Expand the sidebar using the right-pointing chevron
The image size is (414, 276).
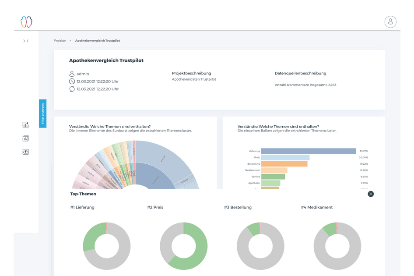tap(23, 40)
